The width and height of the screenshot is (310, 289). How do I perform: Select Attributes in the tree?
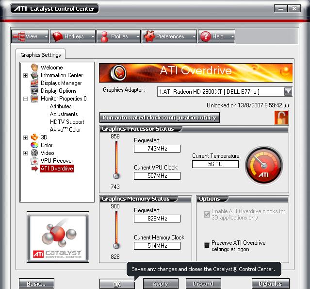point(61,106)
